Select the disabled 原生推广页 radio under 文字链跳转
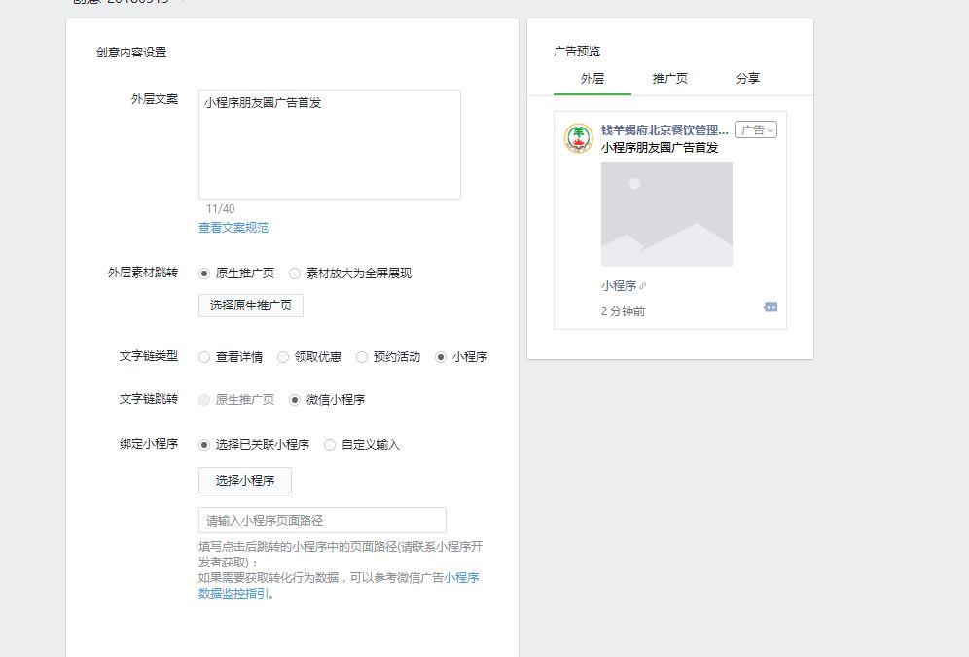 [x=204, y=400]
